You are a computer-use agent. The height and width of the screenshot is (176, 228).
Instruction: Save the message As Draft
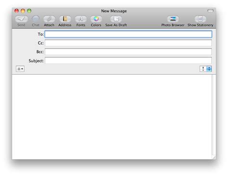pyautogui.click(x=116, y=19)
